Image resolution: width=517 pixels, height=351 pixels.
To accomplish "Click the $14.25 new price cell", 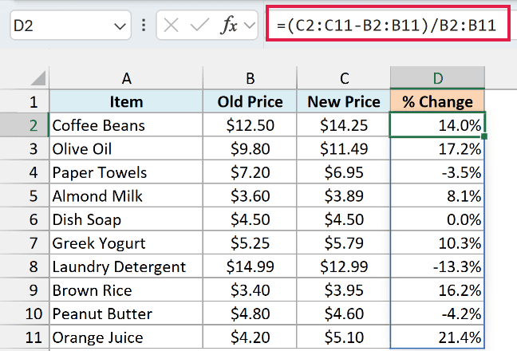I will click(x=344, y=125).
